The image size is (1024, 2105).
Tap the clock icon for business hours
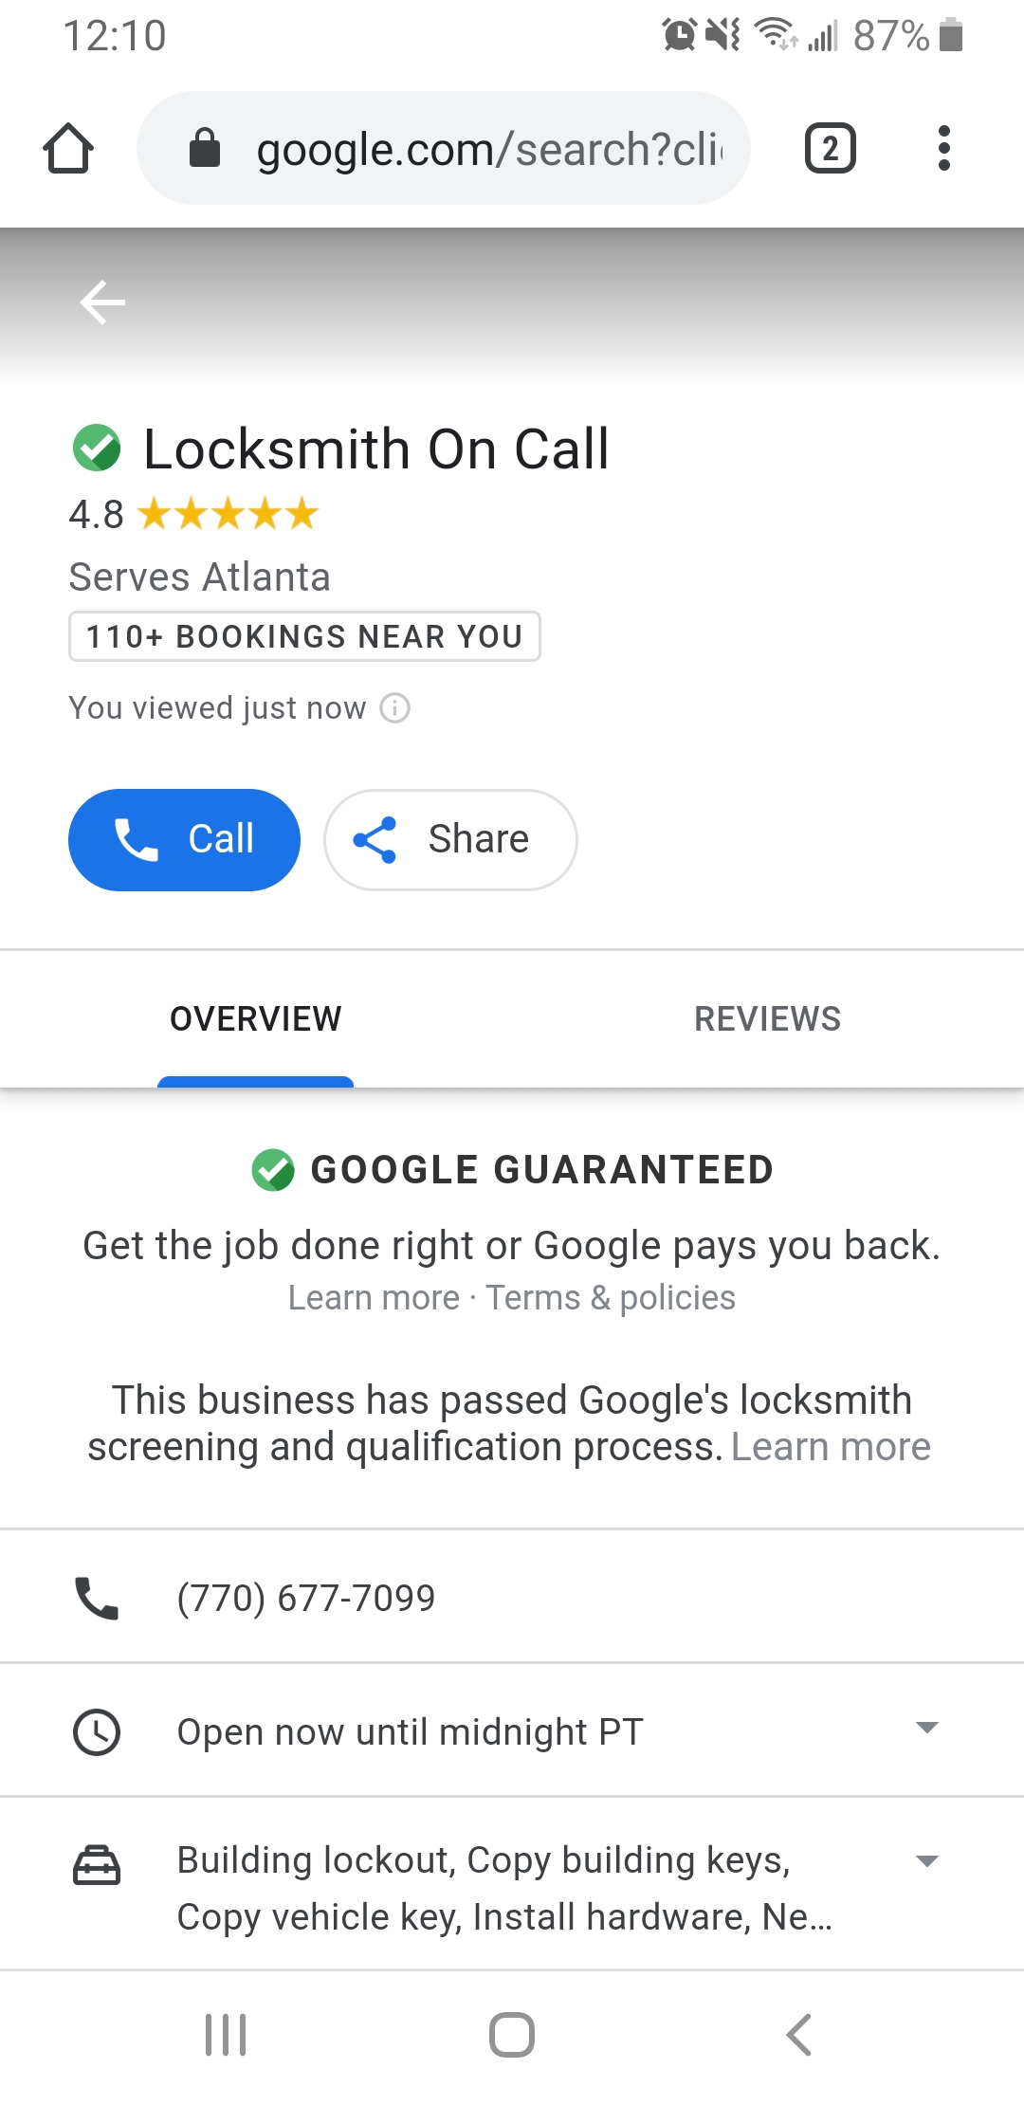(97, 1731)
